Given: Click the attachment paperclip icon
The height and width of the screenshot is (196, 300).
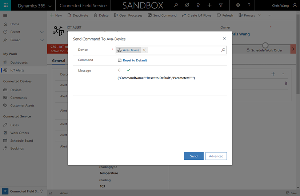Looking at the screenshot, I should pos(286,83).
